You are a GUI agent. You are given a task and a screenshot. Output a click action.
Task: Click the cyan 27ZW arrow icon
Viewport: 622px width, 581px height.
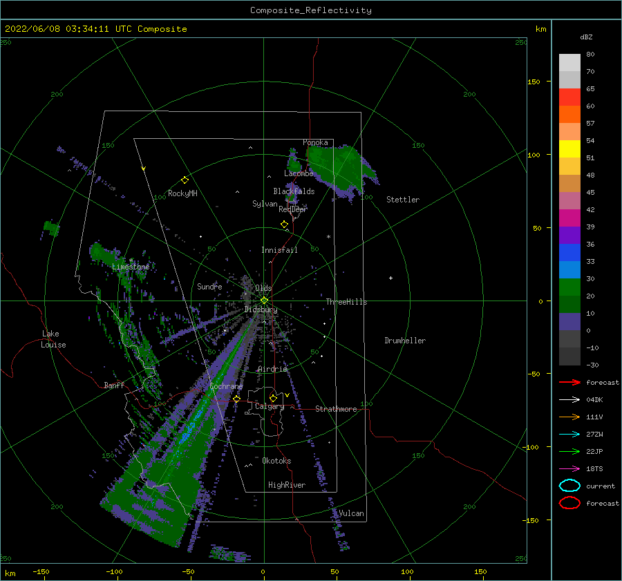(x=569, y=435)
